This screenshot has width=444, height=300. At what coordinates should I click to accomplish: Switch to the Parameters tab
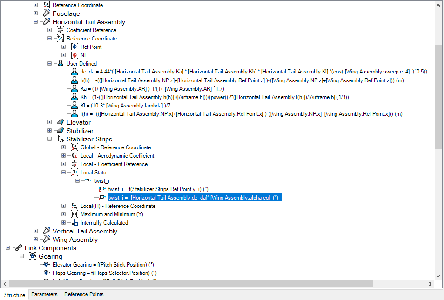coord(45,294)
